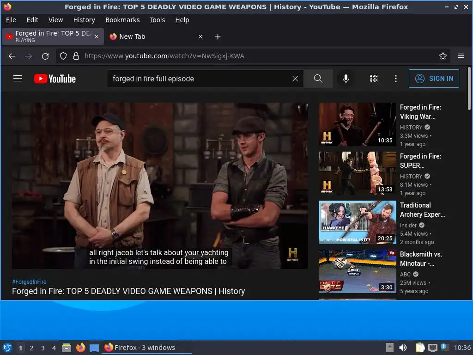This screenshot has height=355, width=473.
Task: Open the Edit menu
Action: 32,20
